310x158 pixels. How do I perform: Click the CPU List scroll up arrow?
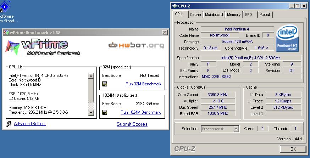pyautogui.click(x=91, y=76)
